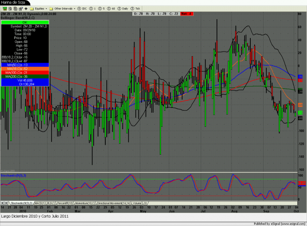Click the H: -70 high value
Image resolution: width=307 pixels, height=226 pixels.
[150, 14]
